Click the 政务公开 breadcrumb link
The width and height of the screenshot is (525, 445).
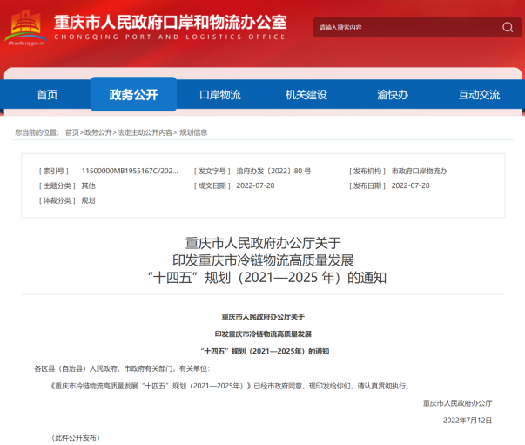pos(98,132)
